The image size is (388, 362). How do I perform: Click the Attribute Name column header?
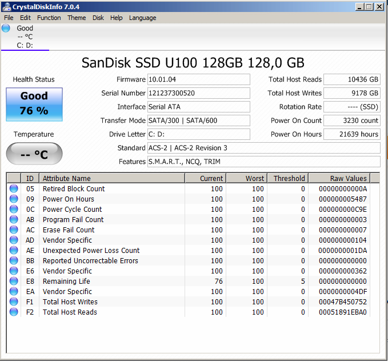tap(112, 178)
